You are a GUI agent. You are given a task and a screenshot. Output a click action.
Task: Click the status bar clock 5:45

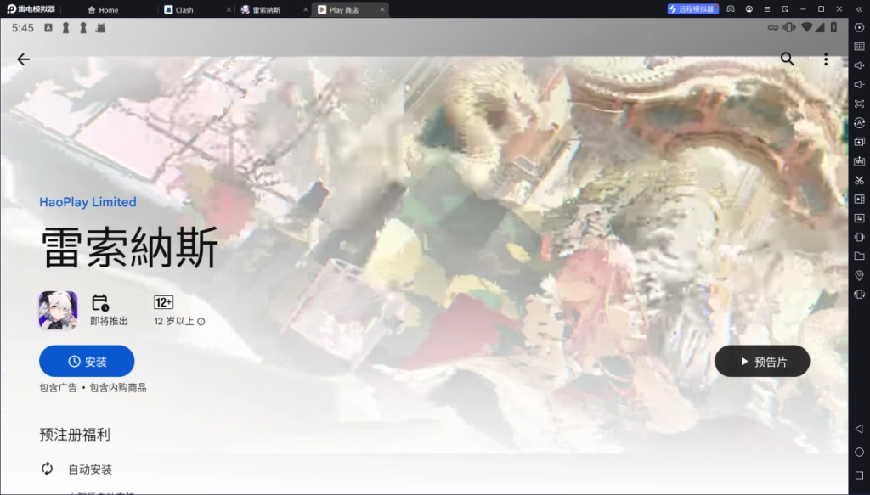pyautogui.click(x=23, y=28)
